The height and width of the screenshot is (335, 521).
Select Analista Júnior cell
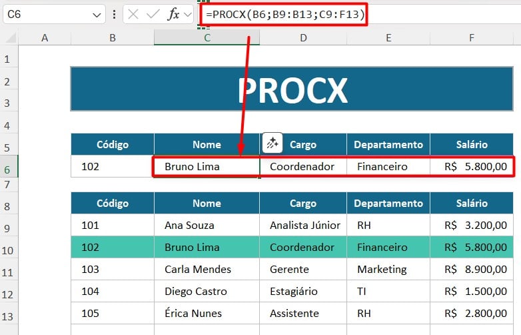point(303,225)
